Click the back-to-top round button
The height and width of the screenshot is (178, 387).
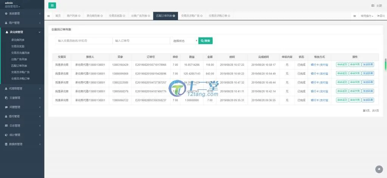[x=378, y=169]
